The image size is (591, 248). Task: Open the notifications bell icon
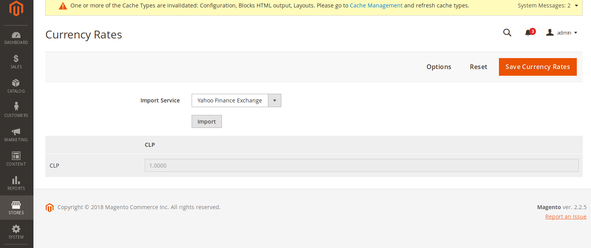pyautogui.click(x=528, y=33)
